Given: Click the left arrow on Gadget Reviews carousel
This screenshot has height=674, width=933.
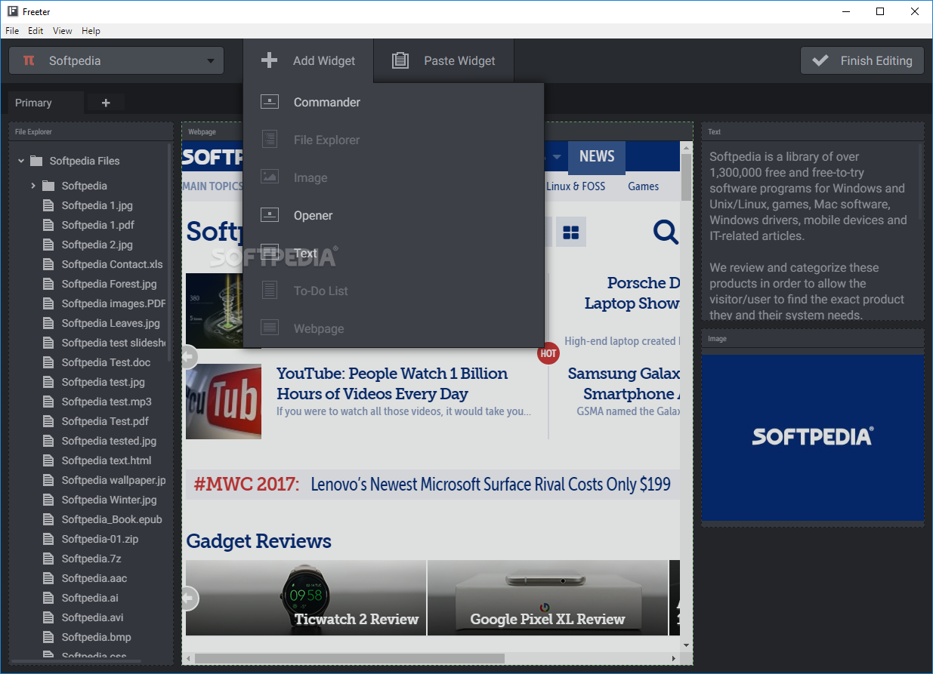Looking at the screenshot, I should click(x=188, y=599).
